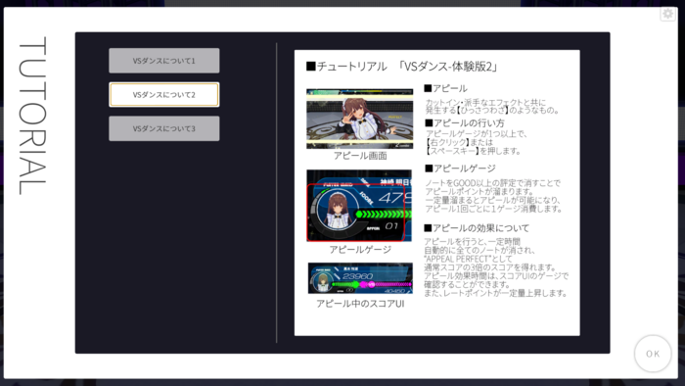Click the ■アピールの効果について heading

(477, 227)
